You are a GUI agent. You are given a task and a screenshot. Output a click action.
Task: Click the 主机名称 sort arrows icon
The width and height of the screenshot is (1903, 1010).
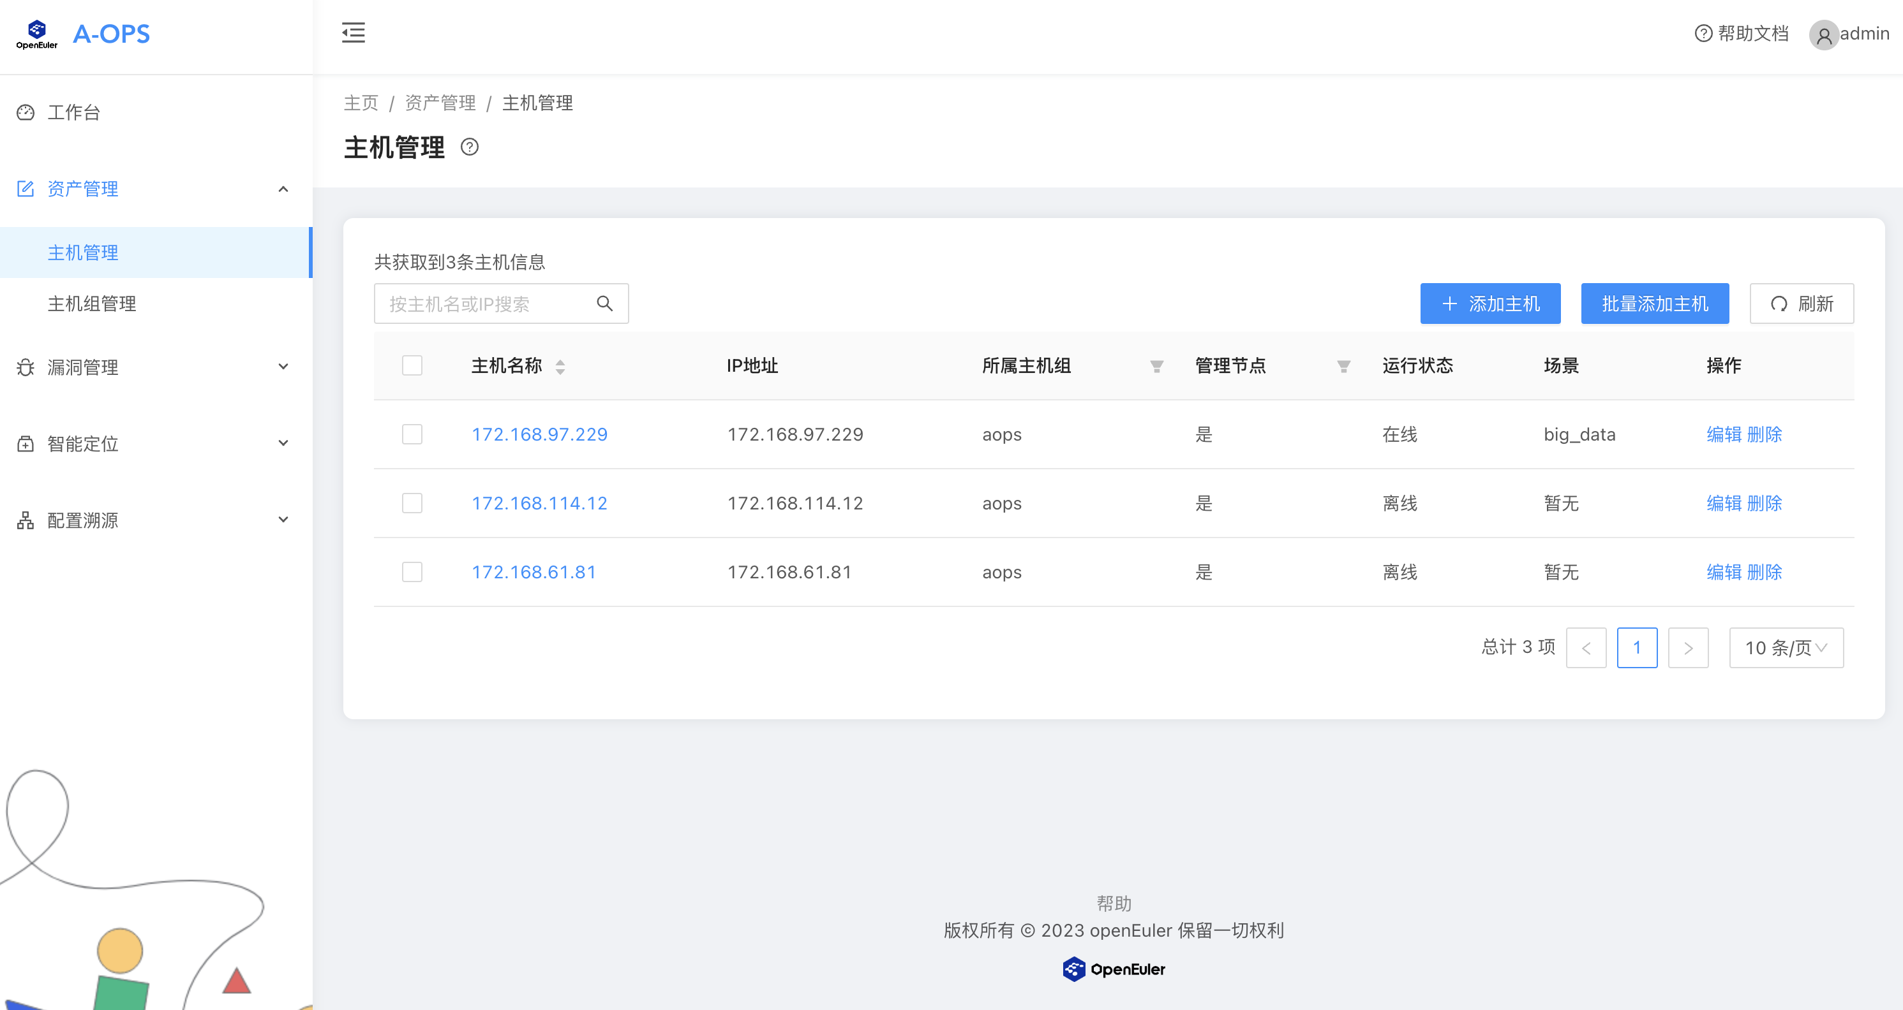point(560,366)
